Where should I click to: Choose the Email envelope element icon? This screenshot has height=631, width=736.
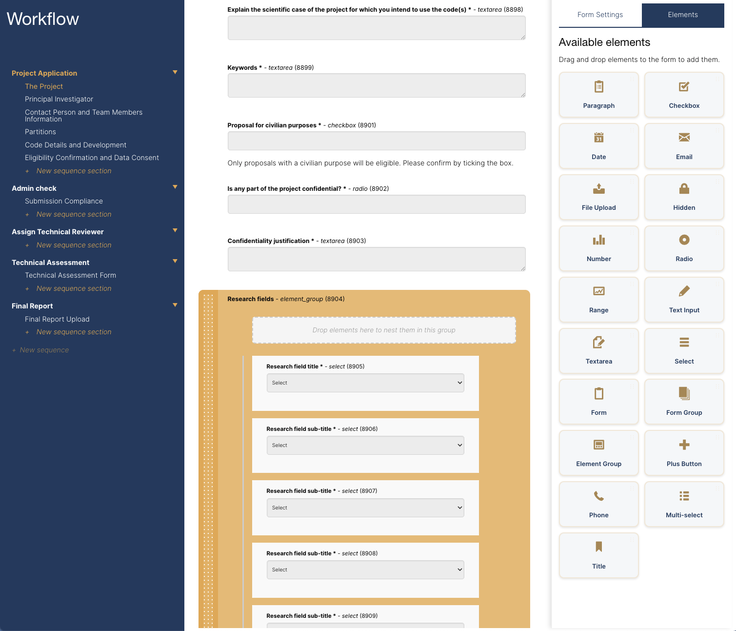point(684,138)
